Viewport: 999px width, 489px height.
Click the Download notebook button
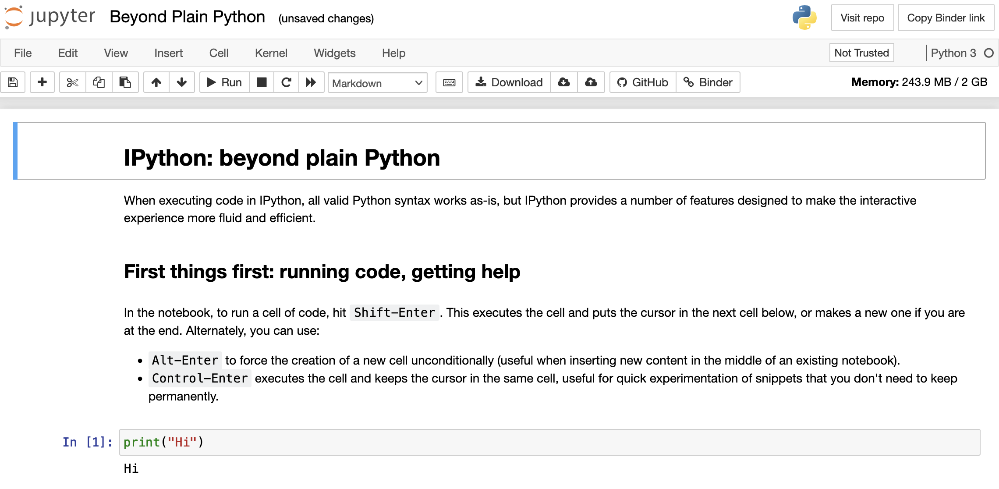tap(509, 82)
